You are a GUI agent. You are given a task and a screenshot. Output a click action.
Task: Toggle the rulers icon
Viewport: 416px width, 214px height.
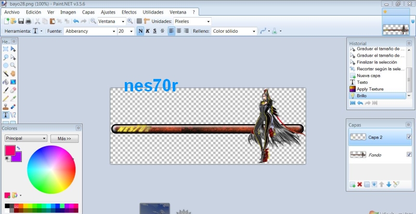(x=147, y=21)
